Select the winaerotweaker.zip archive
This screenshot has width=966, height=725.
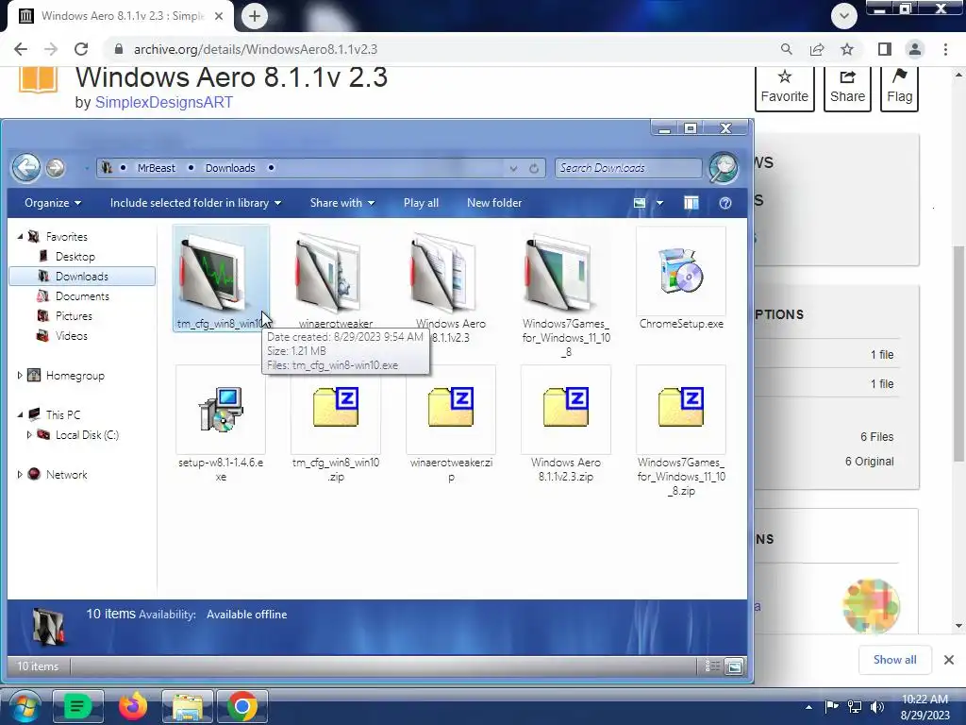tap(450, 424)
